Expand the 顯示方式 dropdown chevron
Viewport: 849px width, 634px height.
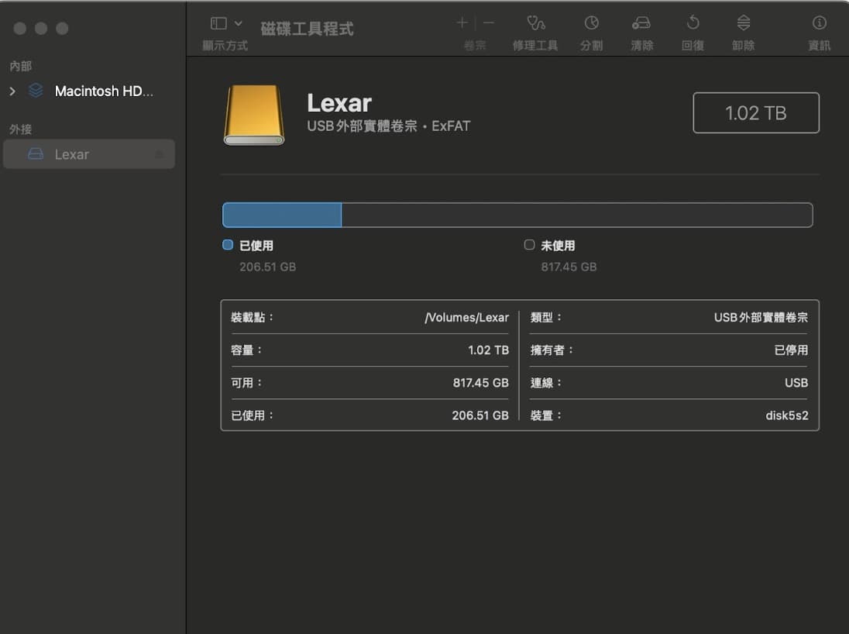click(x=239, y=23)
